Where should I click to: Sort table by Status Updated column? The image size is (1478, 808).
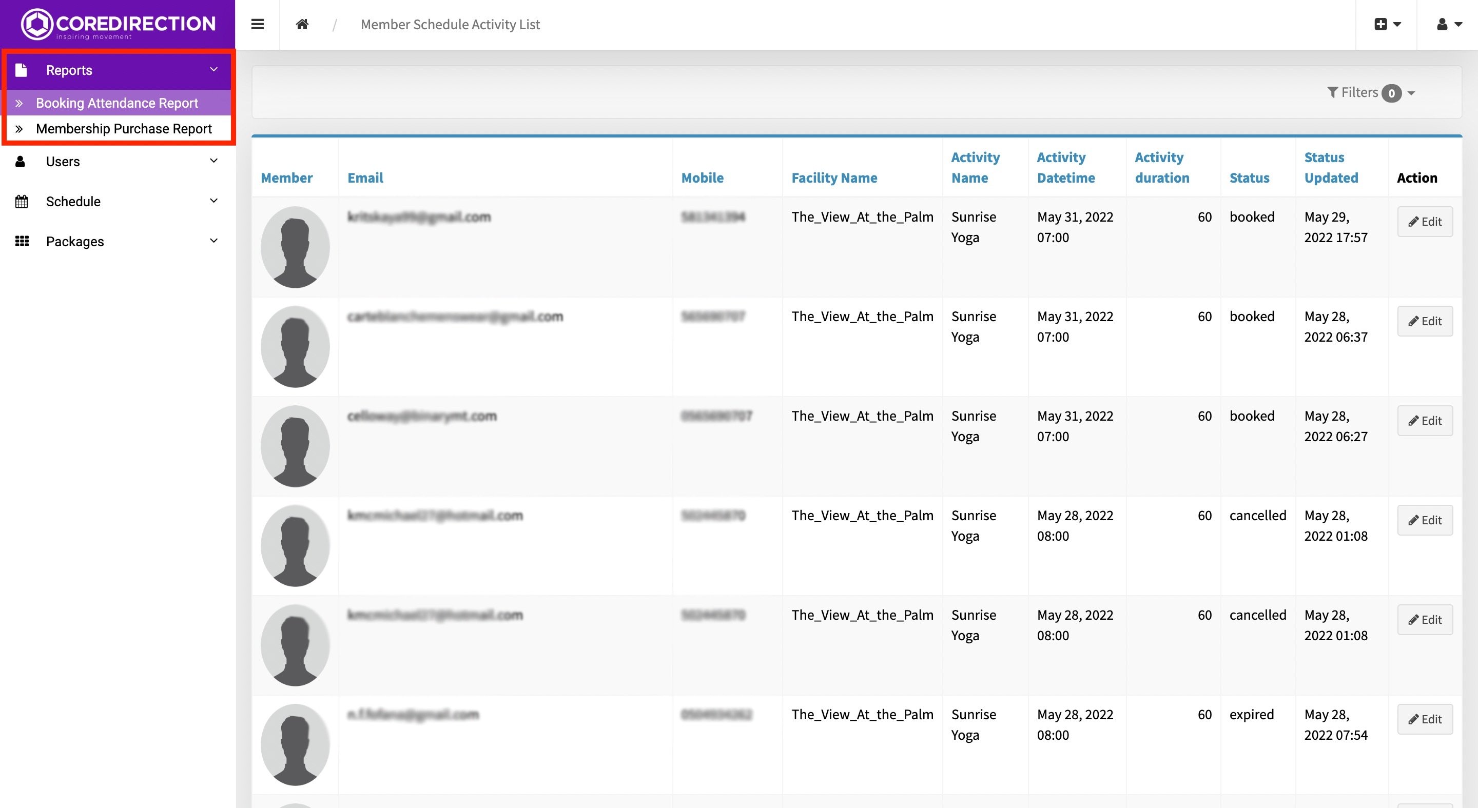(1331, 167)
